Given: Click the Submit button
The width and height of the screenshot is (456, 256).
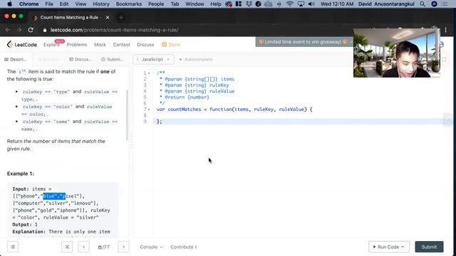Looking at the screenshot, I should [x=429, y=247].
